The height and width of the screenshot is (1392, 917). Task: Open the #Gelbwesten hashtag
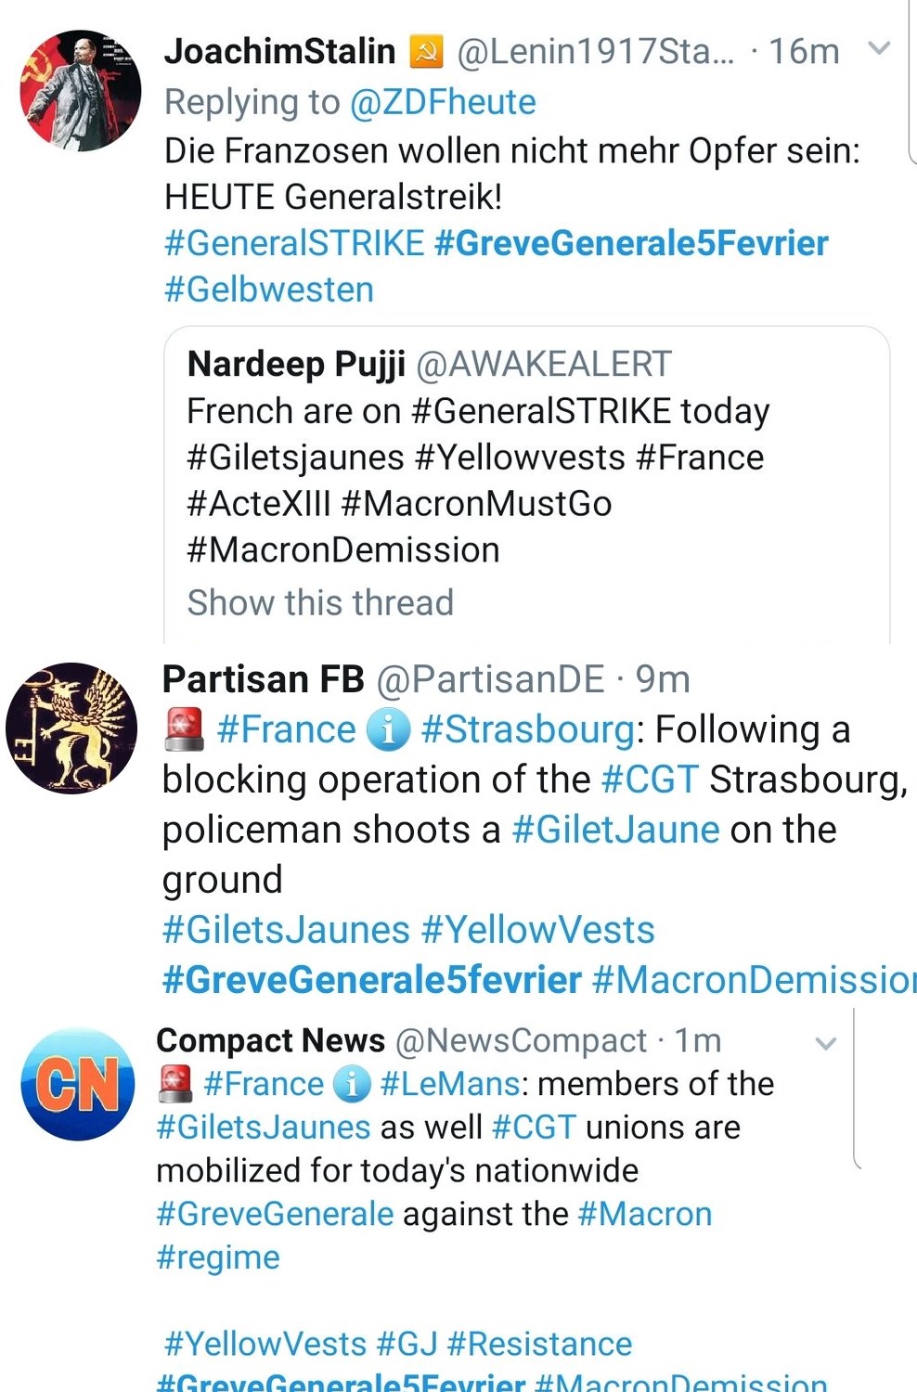point(269,290)
